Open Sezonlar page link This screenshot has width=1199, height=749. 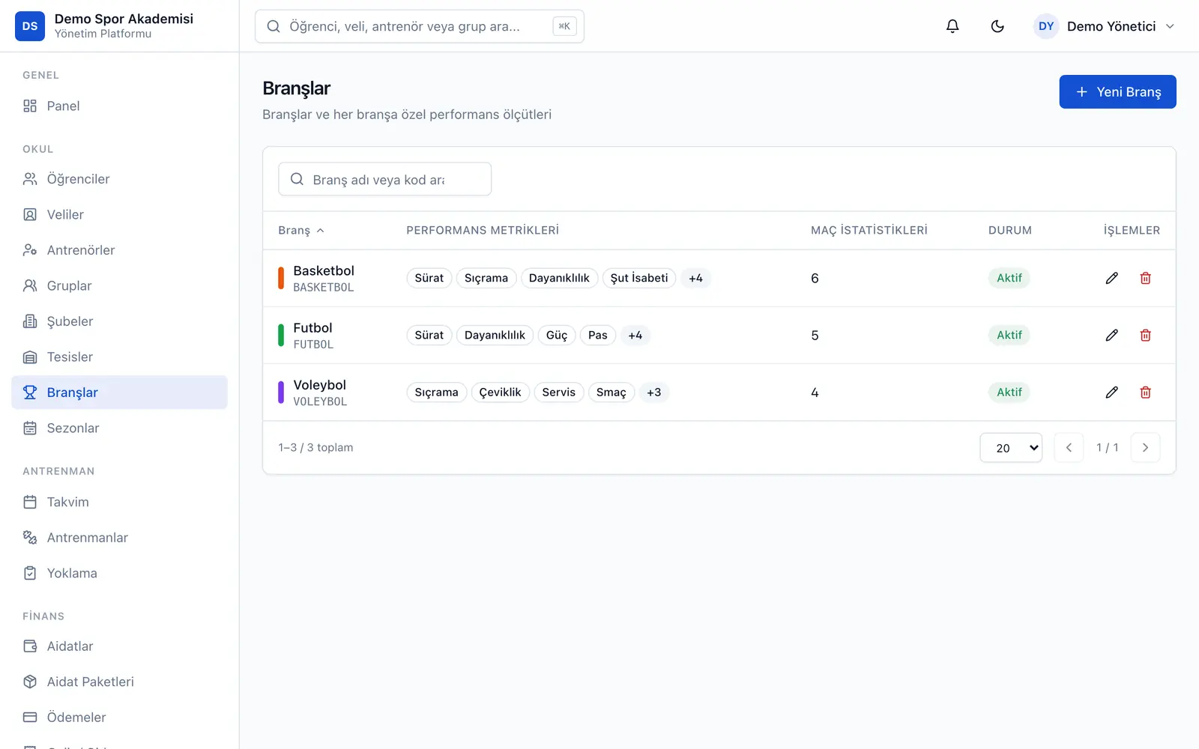(119, 428)
